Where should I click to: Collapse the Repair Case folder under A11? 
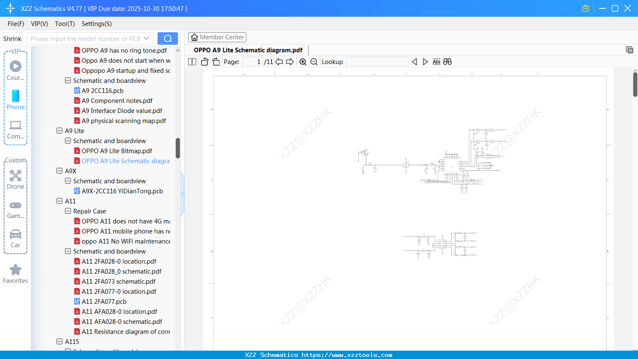coord(68,211)
